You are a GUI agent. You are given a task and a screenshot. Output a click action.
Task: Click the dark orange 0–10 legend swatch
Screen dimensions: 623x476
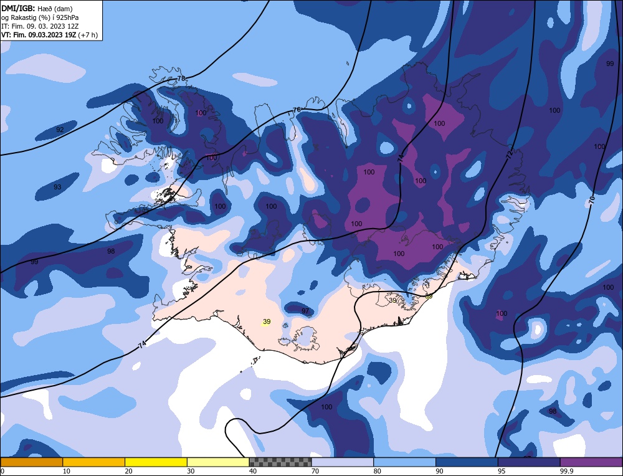31,462
